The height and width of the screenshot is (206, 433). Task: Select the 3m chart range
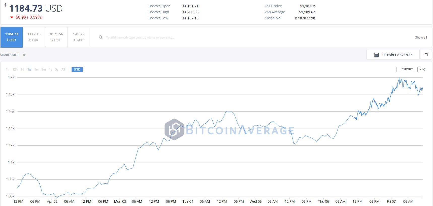tap(43, 70)
